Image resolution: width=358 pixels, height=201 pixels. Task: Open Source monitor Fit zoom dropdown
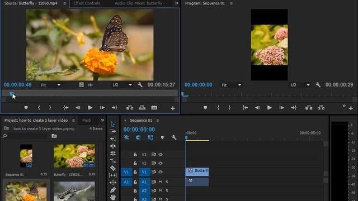click(x=50, y=85)
